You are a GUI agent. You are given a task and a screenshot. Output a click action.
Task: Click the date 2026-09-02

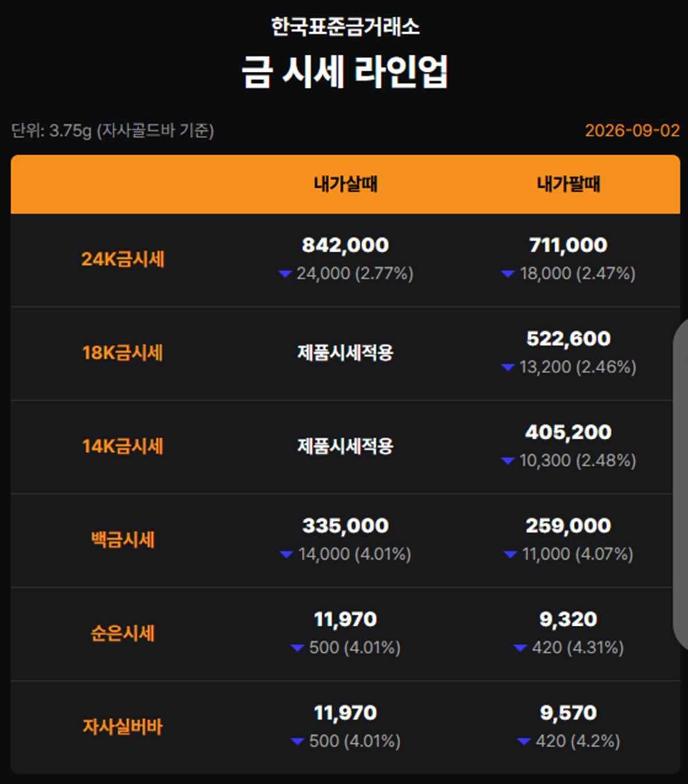[x=632, y=131]
